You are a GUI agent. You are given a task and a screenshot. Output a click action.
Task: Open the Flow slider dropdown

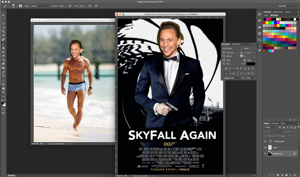[86, 6]
